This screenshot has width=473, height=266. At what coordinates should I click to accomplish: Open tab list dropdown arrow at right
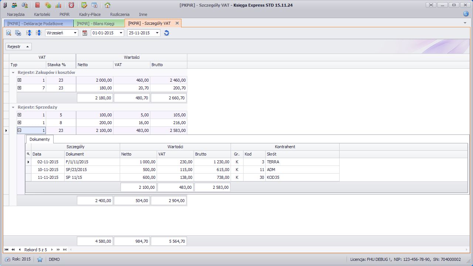pyautogui.click(x=465, y=23)
